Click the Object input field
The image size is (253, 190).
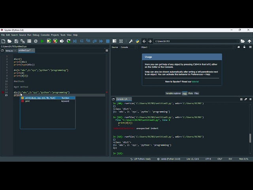191,47
